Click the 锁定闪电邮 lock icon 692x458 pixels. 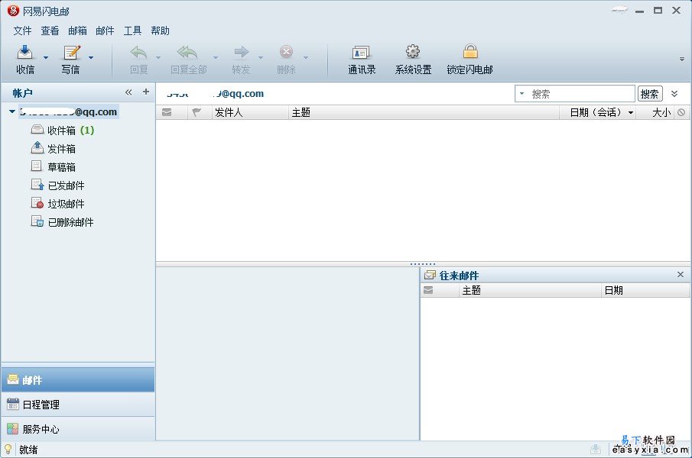470,52
